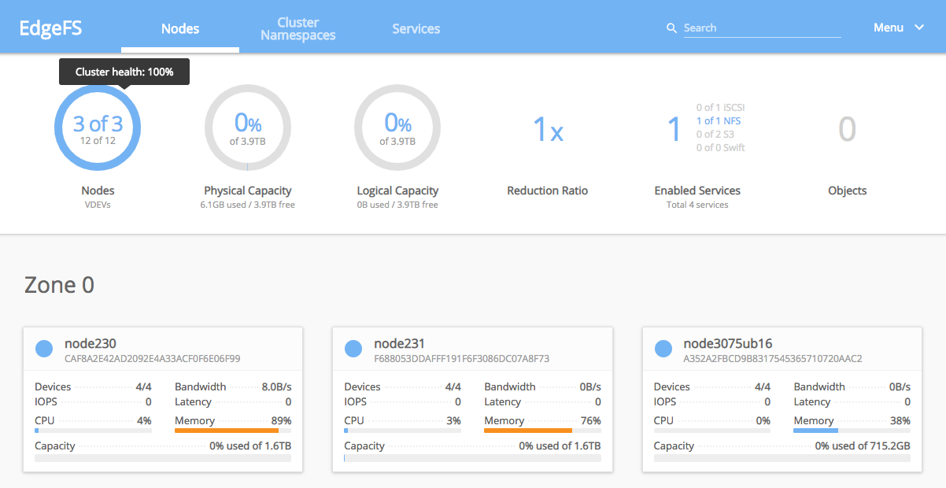Go to the Services tab
The width and height of the screenshot is (946, 488).
(x=416, y=29)
